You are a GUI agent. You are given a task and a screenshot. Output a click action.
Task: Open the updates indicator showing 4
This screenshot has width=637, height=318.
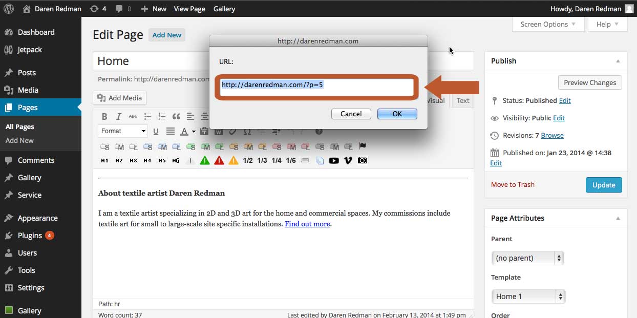pos(98,9)
